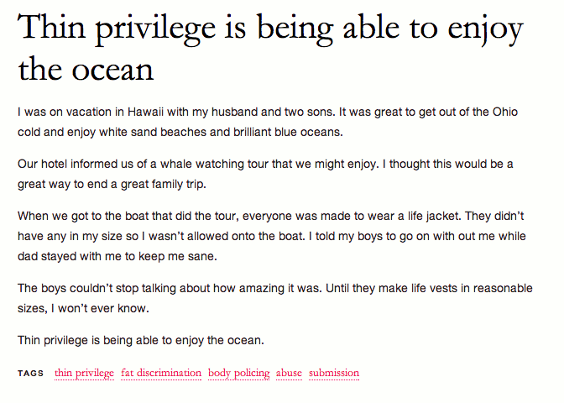Open the "thin privilege" tag link
The height and width of the screenshot is (403, 564).
[84, 373]
